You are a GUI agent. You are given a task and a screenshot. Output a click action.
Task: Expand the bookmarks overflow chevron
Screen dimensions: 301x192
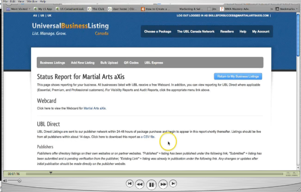coord(271,9)
